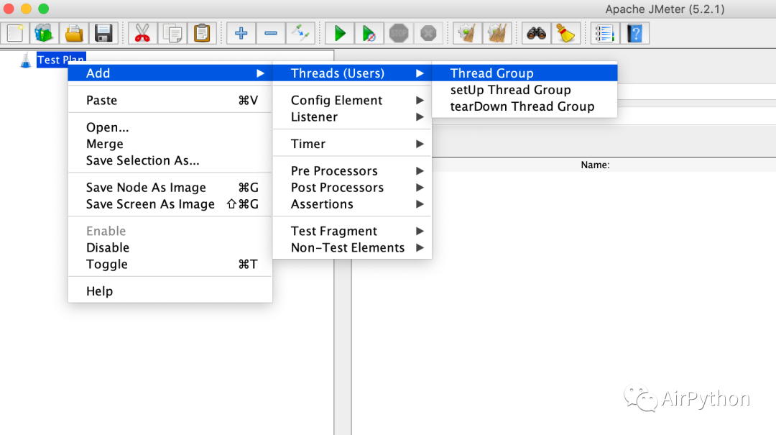Open the Add submenu
776x435 pixels.
(x=170, y=73)
